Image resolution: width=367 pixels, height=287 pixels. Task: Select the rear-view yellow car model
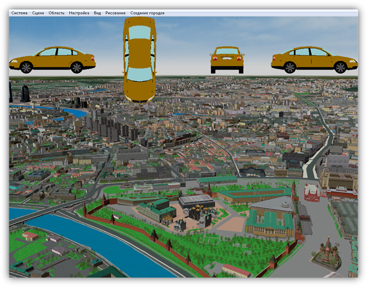pos(227,60)
